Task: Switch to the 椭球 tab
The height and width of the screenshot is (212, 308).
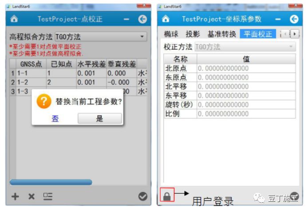Action: pyautogui.click(x=171, y=34)
